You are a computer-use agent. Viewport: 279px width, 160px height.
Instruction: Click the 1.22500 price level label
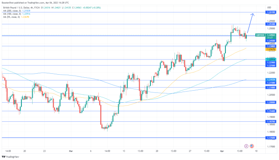tap(271, 66)
